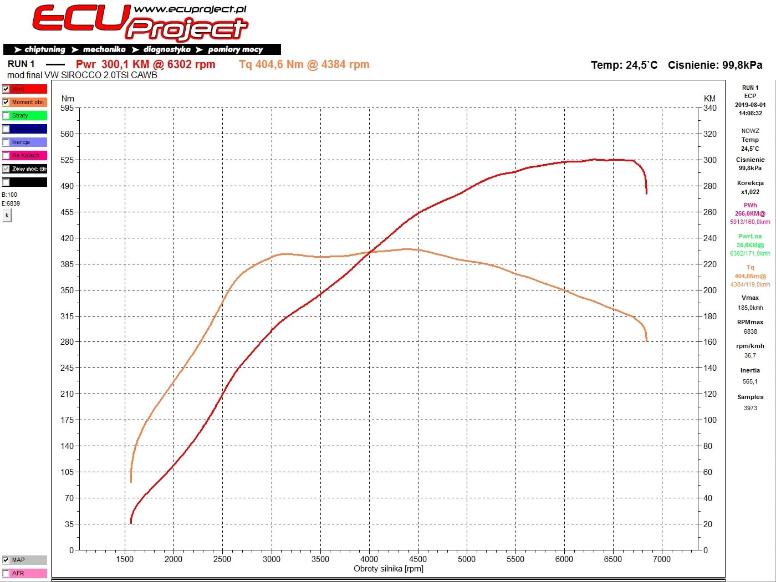Click the "mod final VW SIROCCO 2.0TSI CAWB" title
This screenshot has width=776, height=582.
82,75
